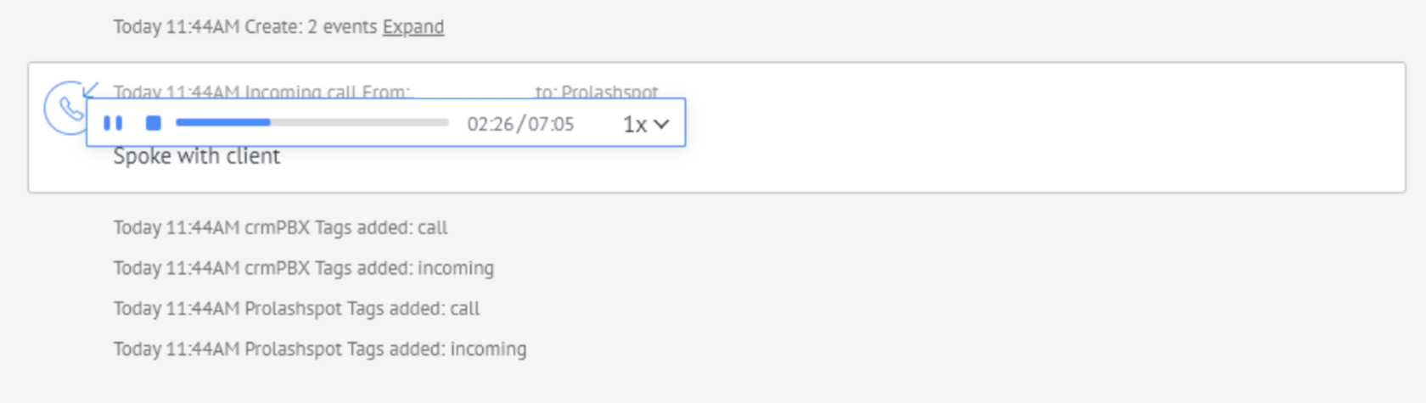Expand the Create: 2 events entry
Viewport: 1426px width, 403px height.
pyautogui.click(x=413, y=27)
